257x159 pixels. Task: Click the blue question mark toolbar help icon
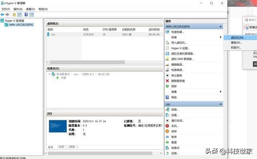[26, 14]
